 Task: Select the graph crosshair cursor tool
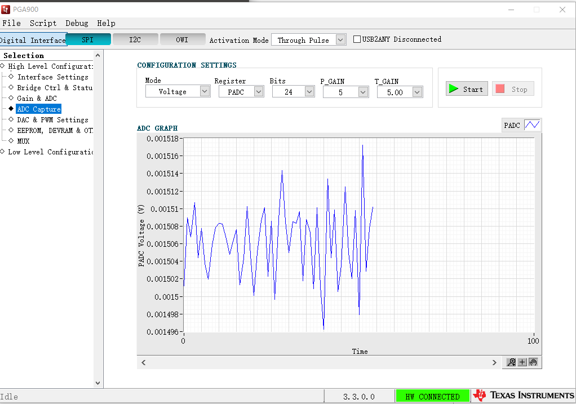522,362
